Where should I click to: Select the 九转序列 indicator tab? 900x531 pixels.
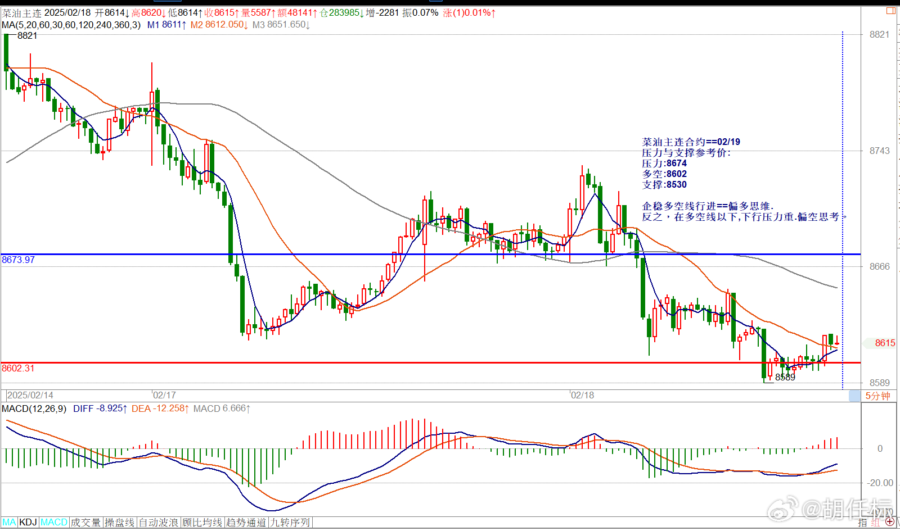(290, 523)
